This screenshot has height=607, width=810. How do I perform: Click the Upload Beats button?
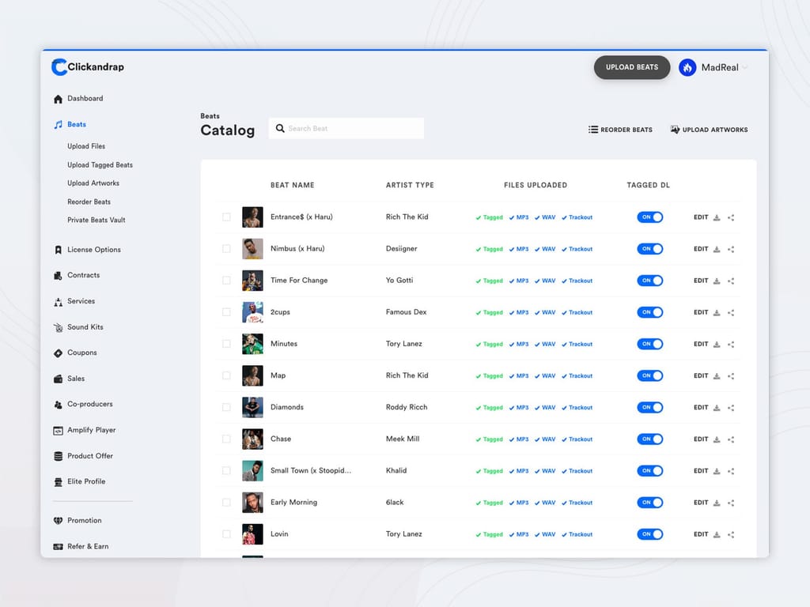click(x=632, y=67)
